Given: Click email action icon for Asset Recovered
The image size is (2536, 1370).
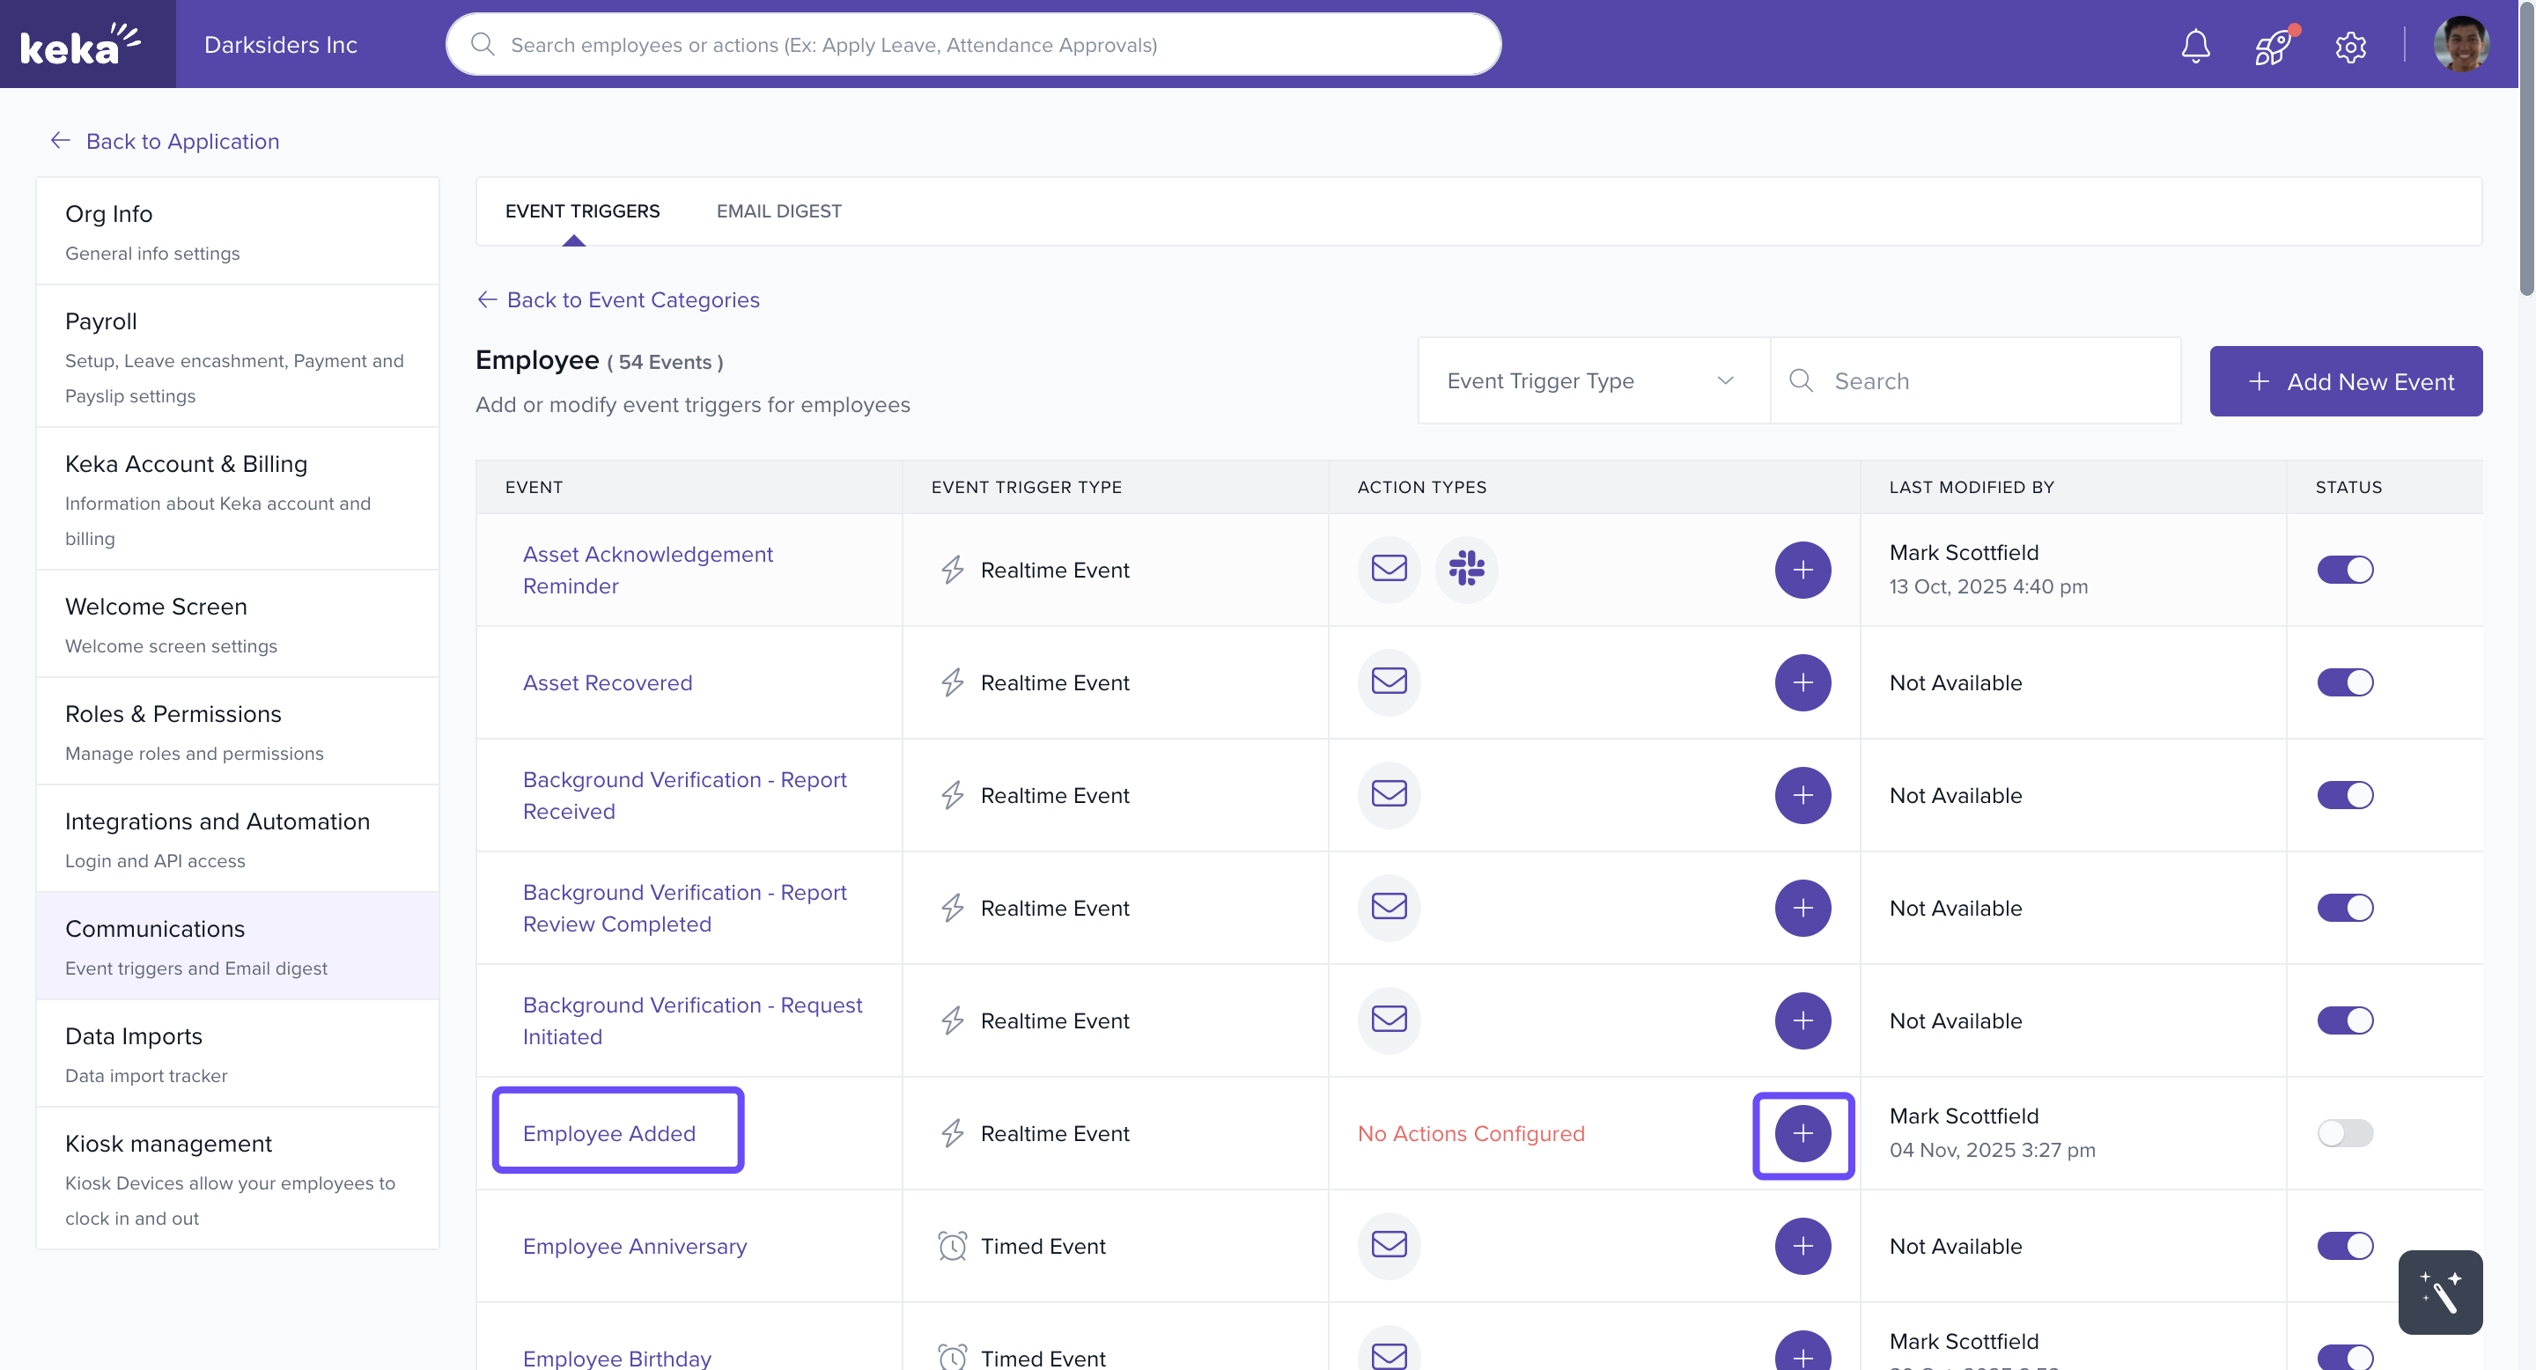Looking at the screenshot, I should (1388, 681).
